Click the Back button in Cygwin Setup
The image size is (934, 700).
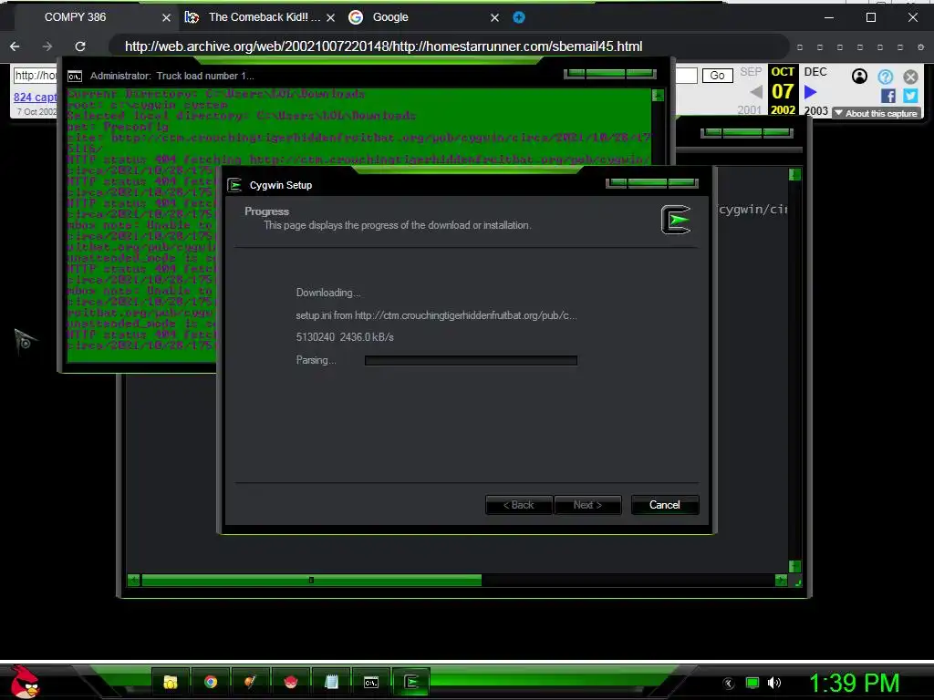tap(519, 505)
